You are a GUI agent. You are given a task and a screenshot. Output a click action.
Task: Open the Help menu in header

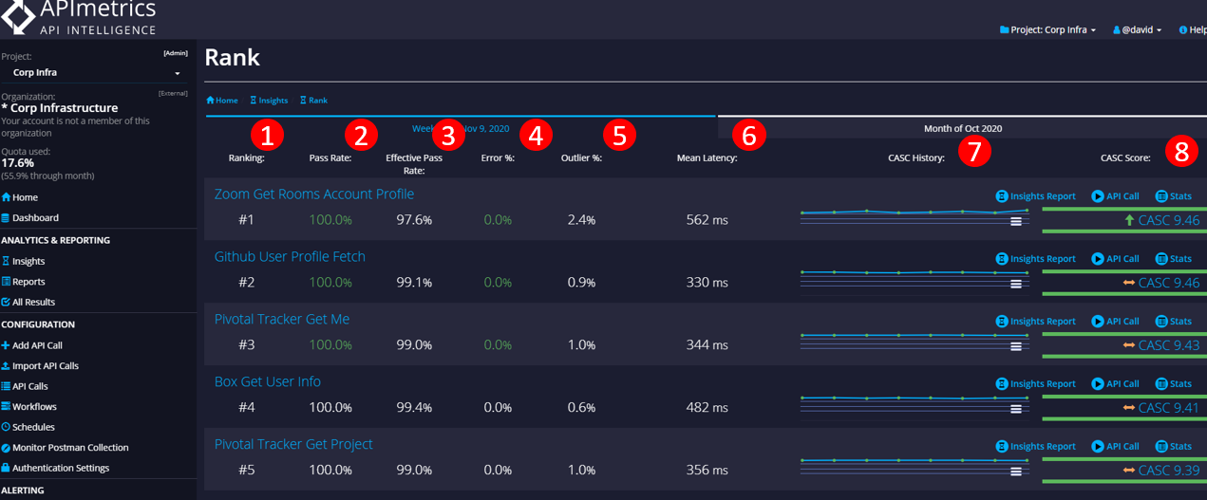(x=1192, y=30)
